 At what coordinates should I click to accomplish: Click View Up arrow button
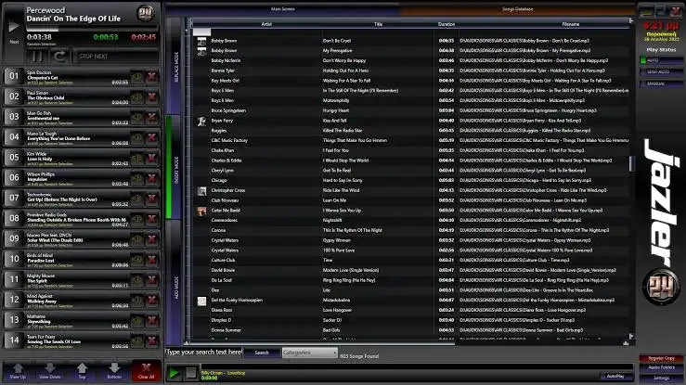point(18,370)
